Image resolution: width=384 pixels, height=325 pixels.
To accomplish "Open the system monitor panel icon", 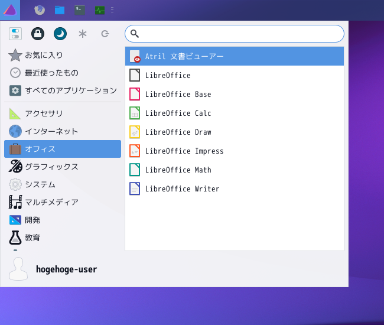I will (100, 10).
